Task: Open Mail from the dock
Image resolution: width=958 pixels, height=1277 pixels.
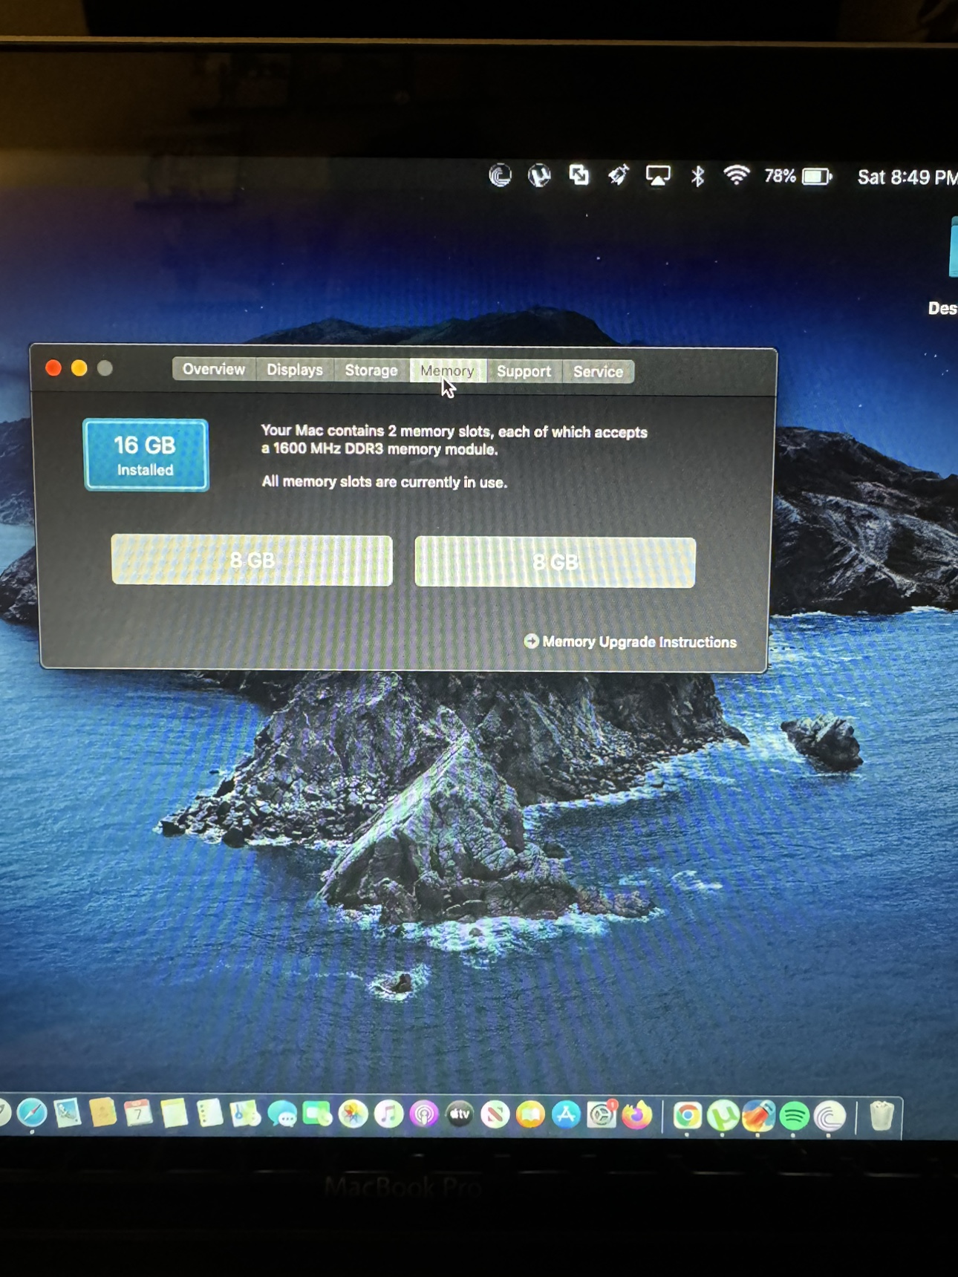Action: [67, 1113]
